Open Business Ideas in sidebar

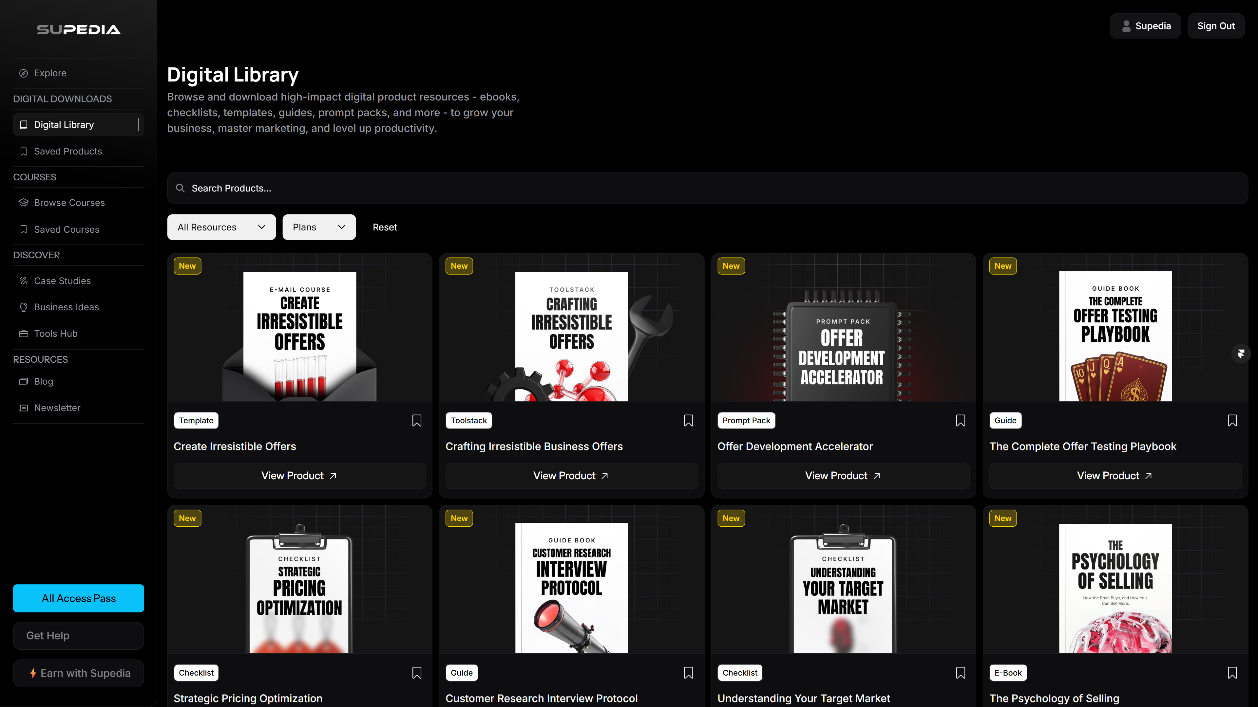pyautogui.click(x=79, y=307)
